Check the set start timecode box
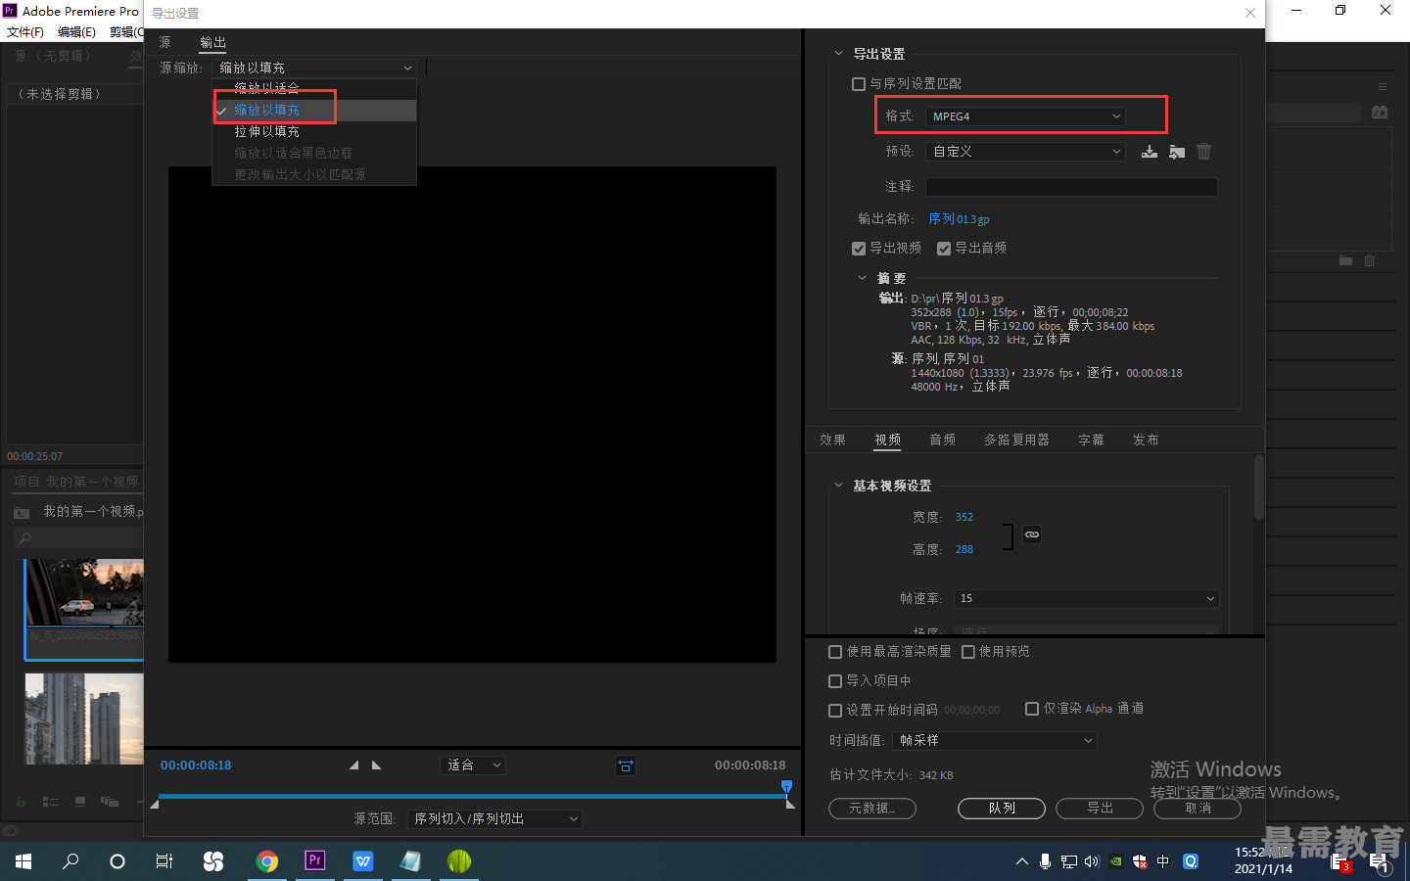Screen dimensions: 1410x881 835,711
